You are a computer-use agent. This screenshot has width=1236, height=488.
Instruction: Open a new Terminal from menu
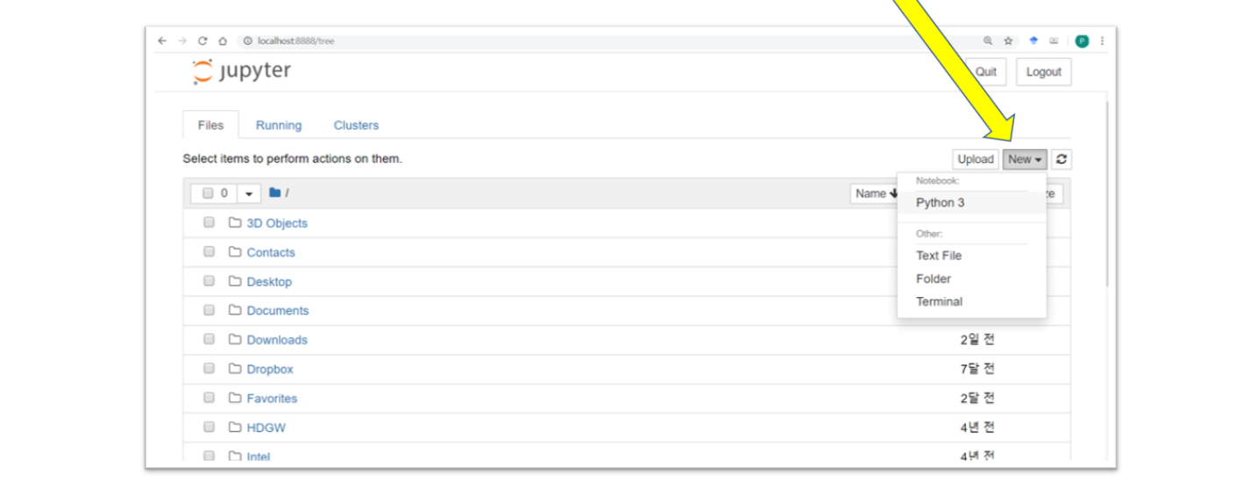tap(971, 301)
